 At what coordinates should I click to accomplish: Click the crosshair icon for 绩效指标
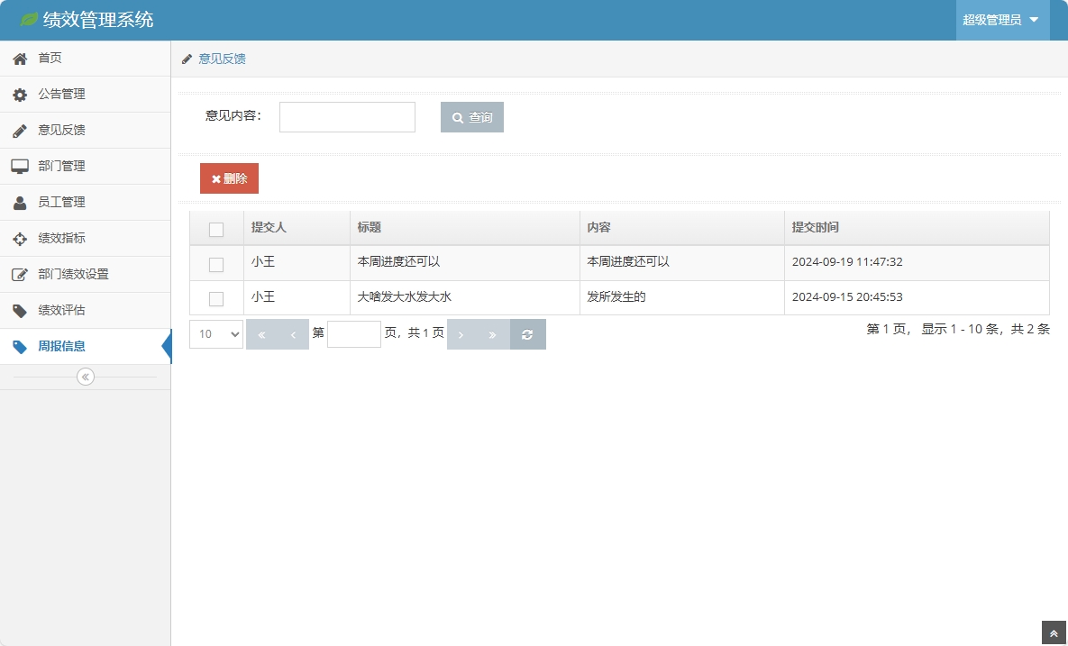pos(20,239)
